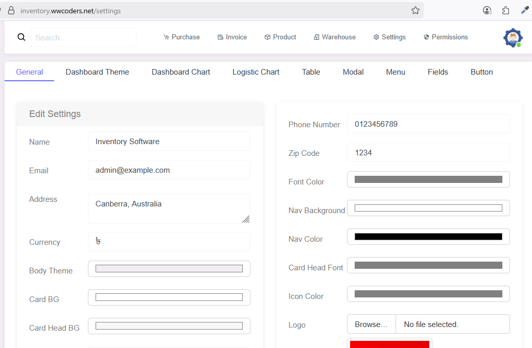Click the magnifier search icon
This screenshot has height=348, width=532.
click(x=21, y=37)
